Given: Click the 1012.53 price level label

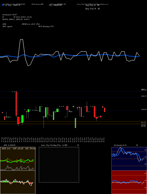Looking at the screenshot, I should pos(144,109).
